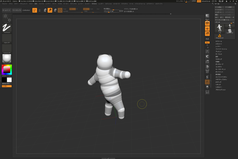Expand the ジオメトリ subpalette

(219, 44)
